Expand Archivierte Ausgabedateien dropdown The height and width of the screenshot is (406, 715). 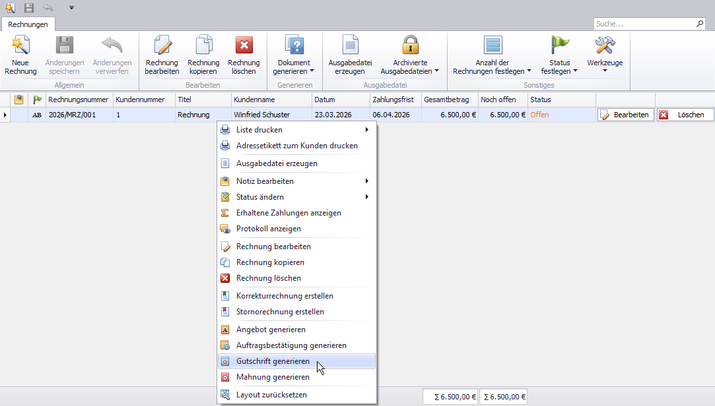pos(410,67)
